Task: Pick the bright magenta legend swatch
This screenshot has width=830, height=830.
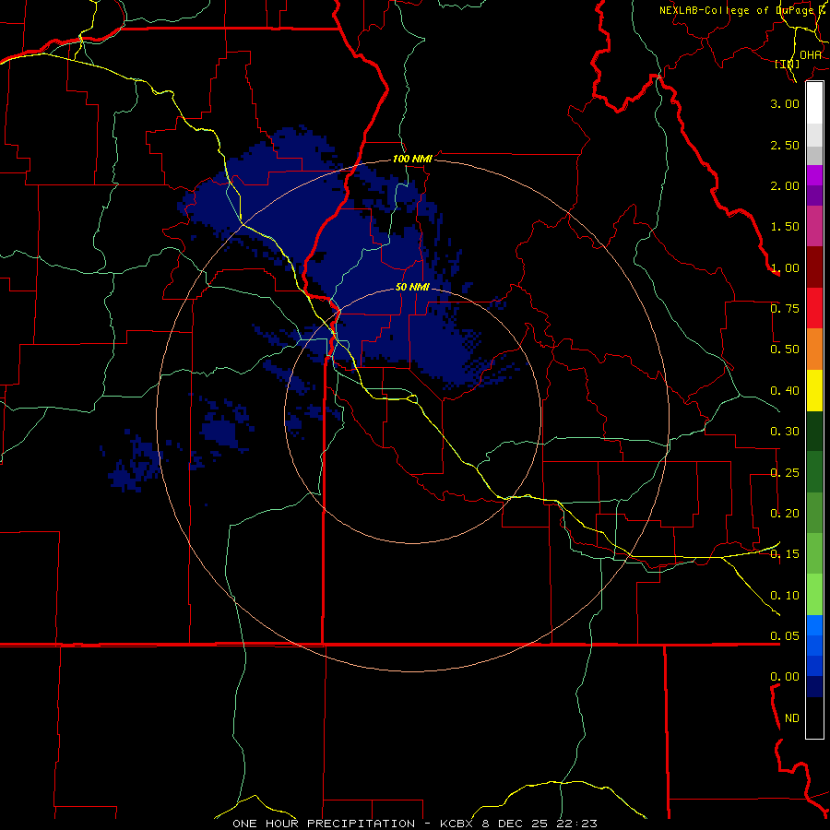Action: point(814,175)
